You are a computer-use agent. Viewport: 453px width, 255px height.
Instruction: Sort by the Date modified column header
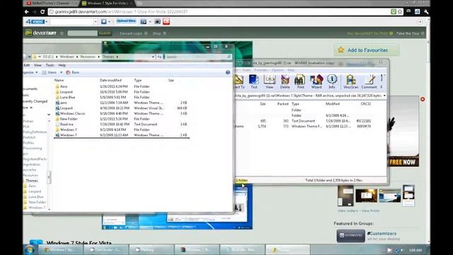110,80
